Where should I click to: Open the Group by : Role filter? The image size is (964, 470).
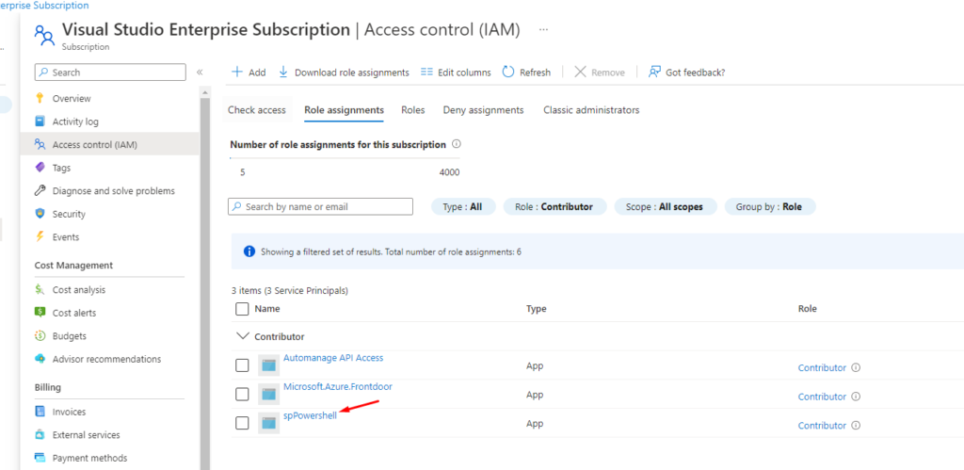pos(770,206)
